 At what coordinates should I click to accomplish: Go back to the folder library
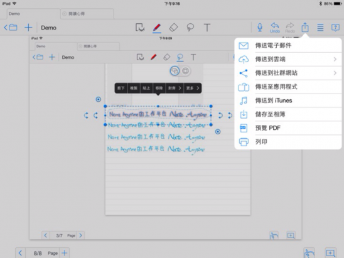(x=11, y=28)
